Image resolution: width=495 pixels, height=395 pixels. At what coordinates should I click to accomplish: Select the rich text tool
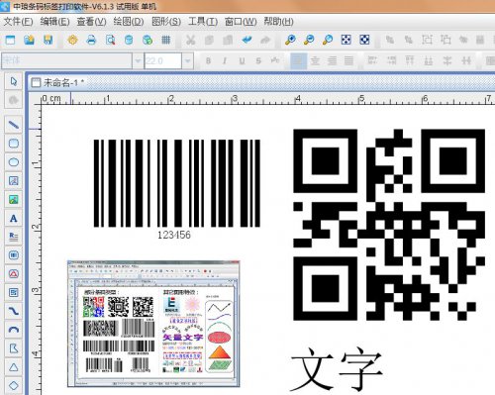pos(14,237)
